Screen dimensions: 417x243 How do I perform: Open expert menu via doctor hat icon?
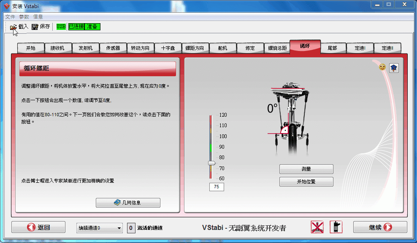(394, 68)
